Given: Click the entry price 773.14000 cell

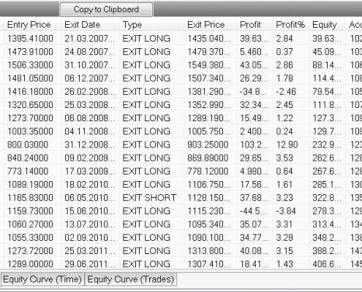Looking at the screenshot, I should [32, 171].
